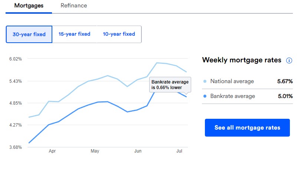Select the 10-year fixed option
Image resolution: width=304 pixels, height=170 pixels.
click(119, 34)
